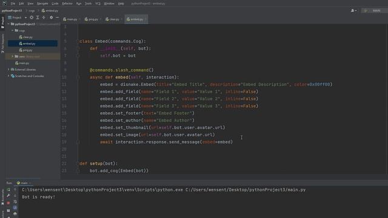Open the Help menu
Image resolution: width=388 pixels, height=218 pixels.
click(x=121, y=4)
